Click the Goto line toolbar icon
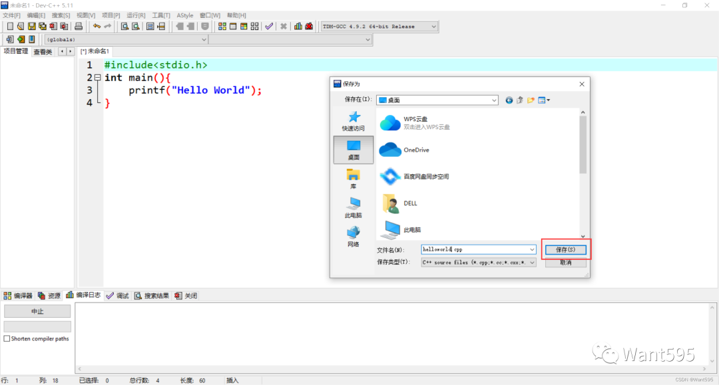The height and width of the screenshot is (385, 719). coord(161,27)
